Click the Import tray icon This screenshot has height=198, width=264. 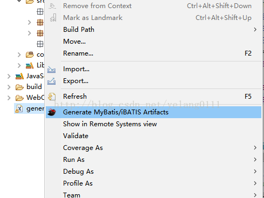pyautogui.click(x=52, y=70)
